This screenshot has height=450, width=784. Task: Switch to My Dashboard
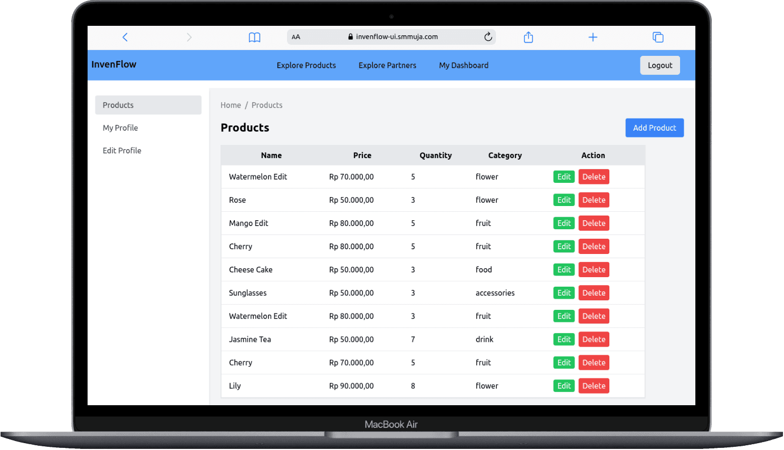pyautogui.click(x=463, y=65)
